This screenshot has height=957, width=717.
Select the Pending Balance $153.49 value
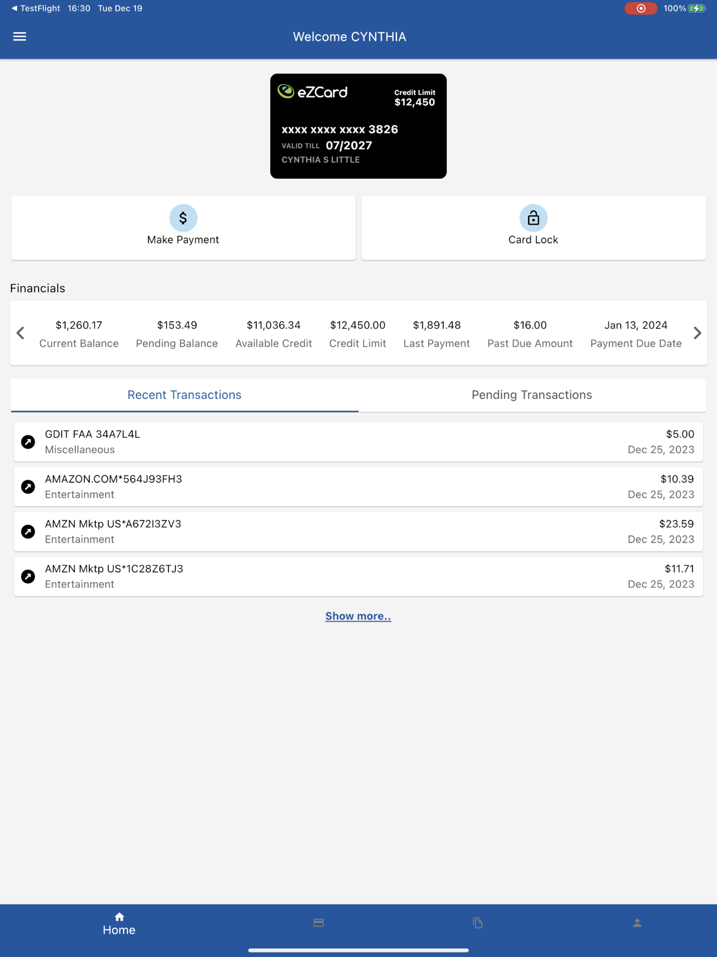pyautogui.click(x=177, y=325)
